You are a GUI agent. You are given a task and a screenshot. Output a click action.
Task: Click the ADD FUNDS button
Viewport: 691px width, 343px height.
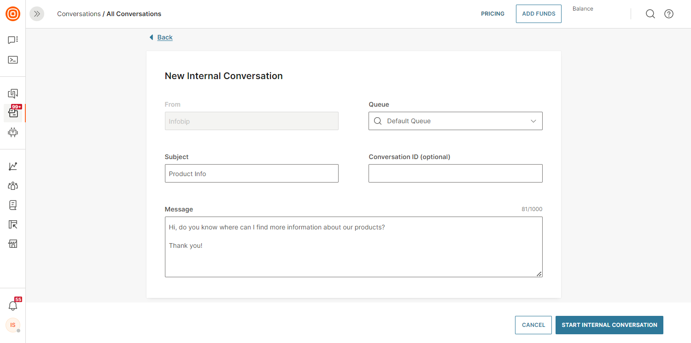click(x=539, y=14)
